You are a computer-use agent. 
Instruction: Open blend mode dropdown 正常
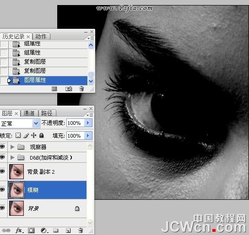(x=20, y=123)
